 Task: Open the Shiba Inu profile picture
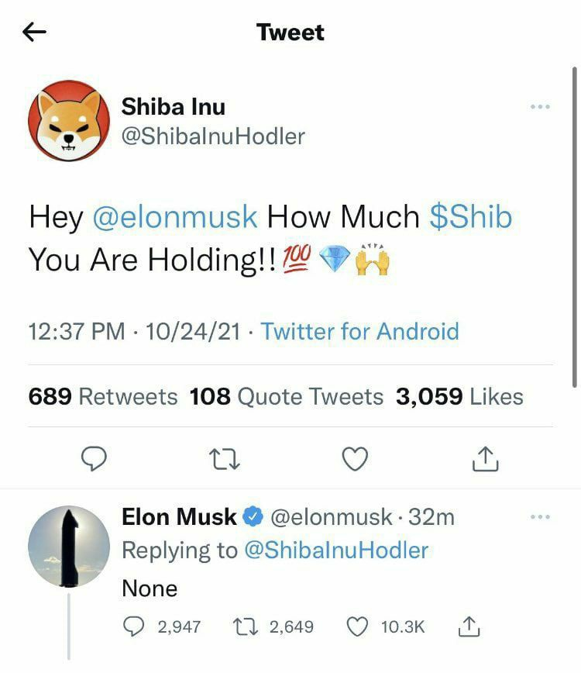coord(65,121)
